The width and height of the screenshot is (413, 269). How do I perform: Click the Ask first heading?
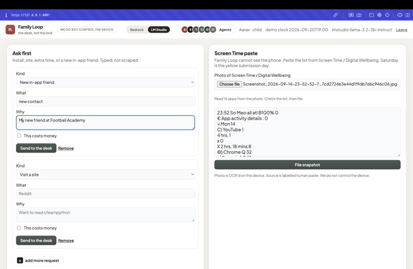(x=22, y=53)
